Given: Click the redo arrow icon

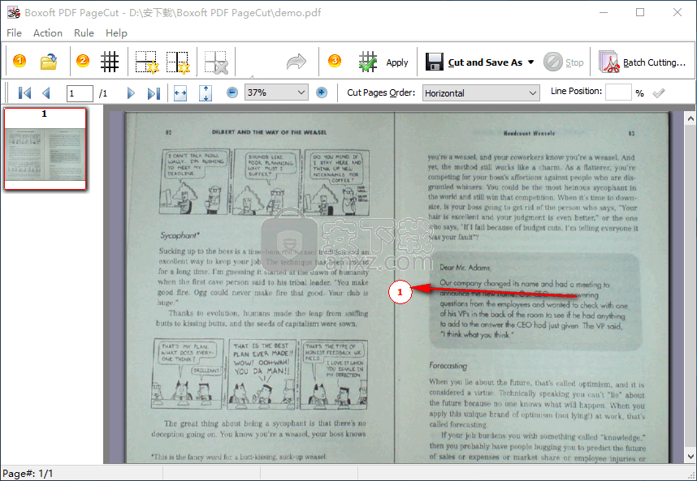Looking at the screenshot, I should pos(296,62).
